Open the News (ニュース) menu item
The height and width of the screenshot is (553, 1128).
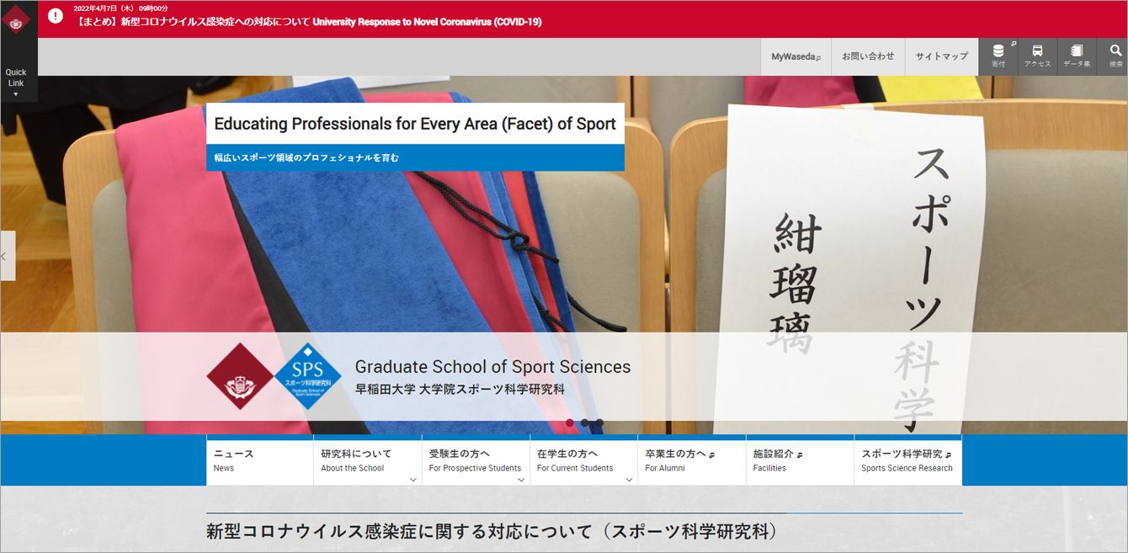click(x=259, y=460)
